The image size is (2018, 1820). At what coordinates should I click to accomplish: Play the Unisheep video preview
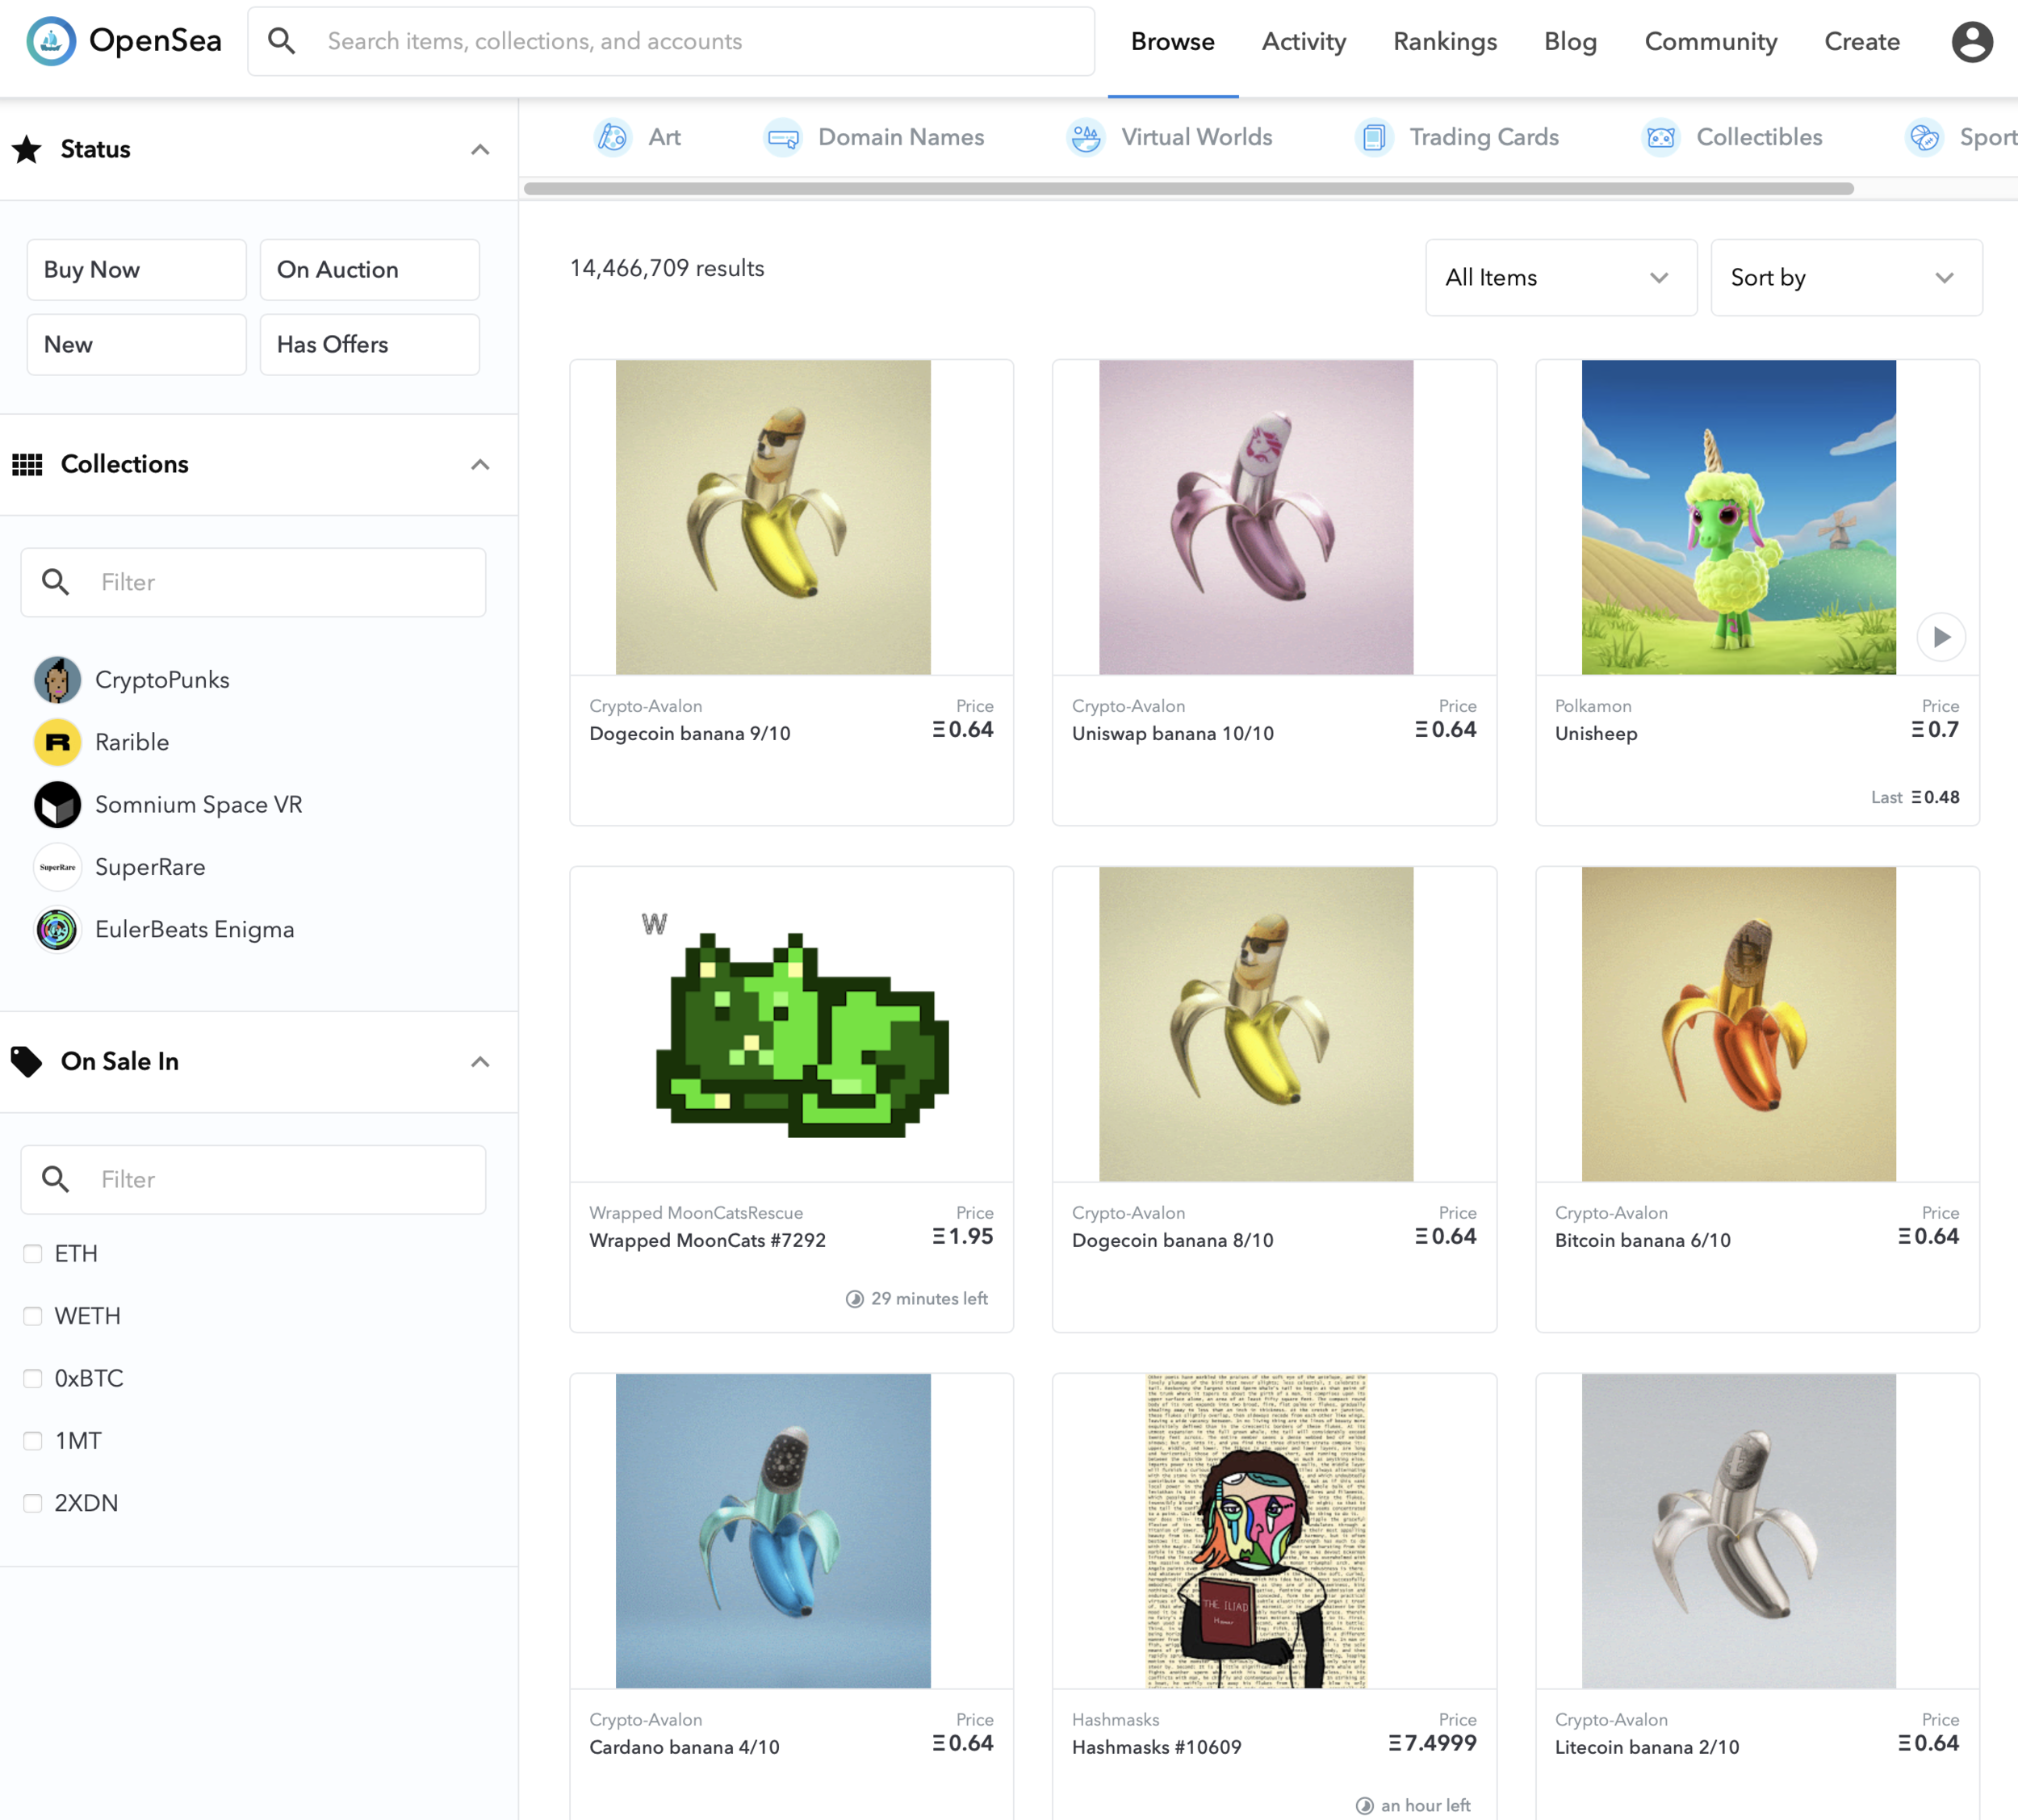[1941, 637]
